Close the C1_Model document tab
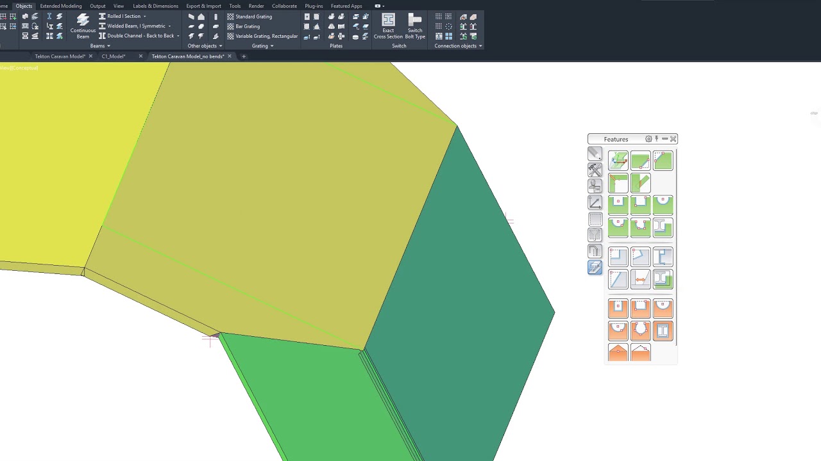 click(x=140, y=56)
